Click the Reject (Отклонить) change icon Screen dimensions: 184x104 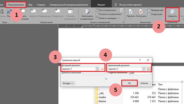[x=141, y=12]
